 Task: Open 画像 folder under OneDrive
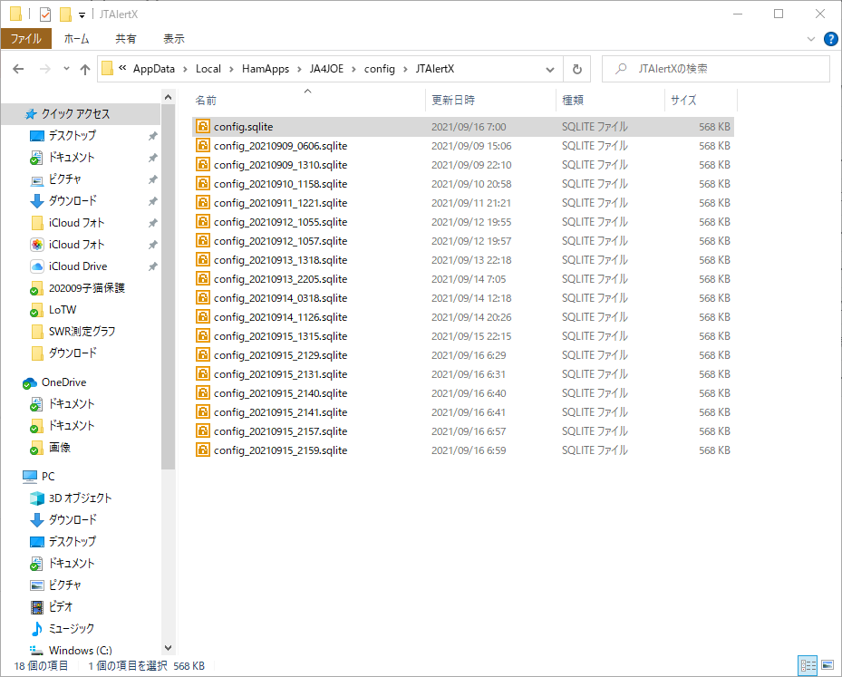pyautogui.click(x=60, y=447)
